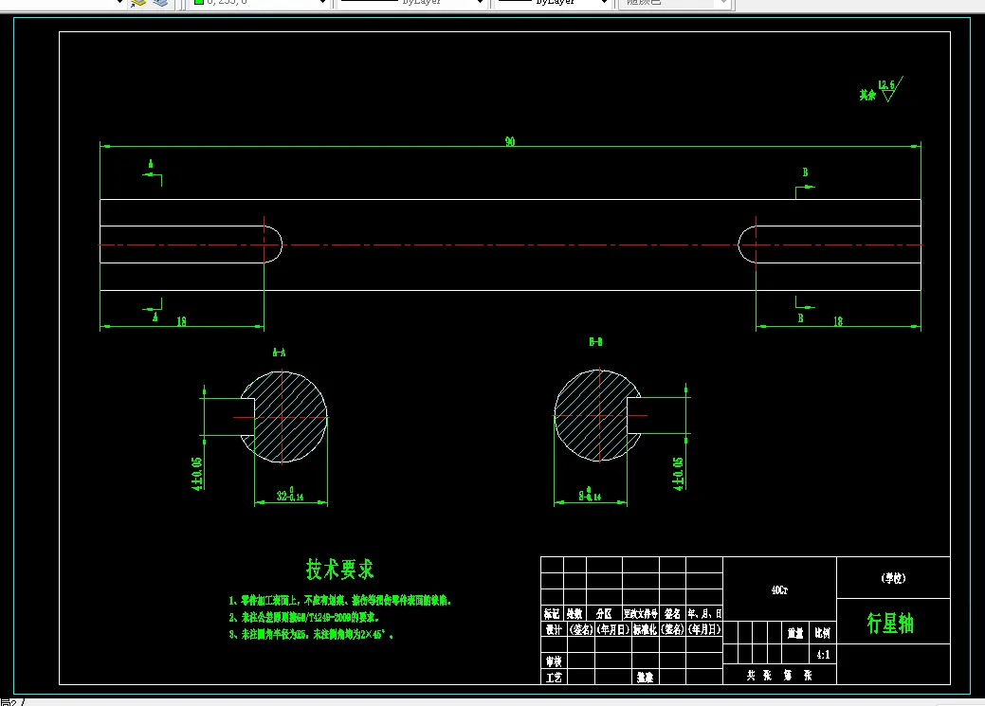Click the green color swatch in toolbar
The image size is (985, 706).
[198, 2]
